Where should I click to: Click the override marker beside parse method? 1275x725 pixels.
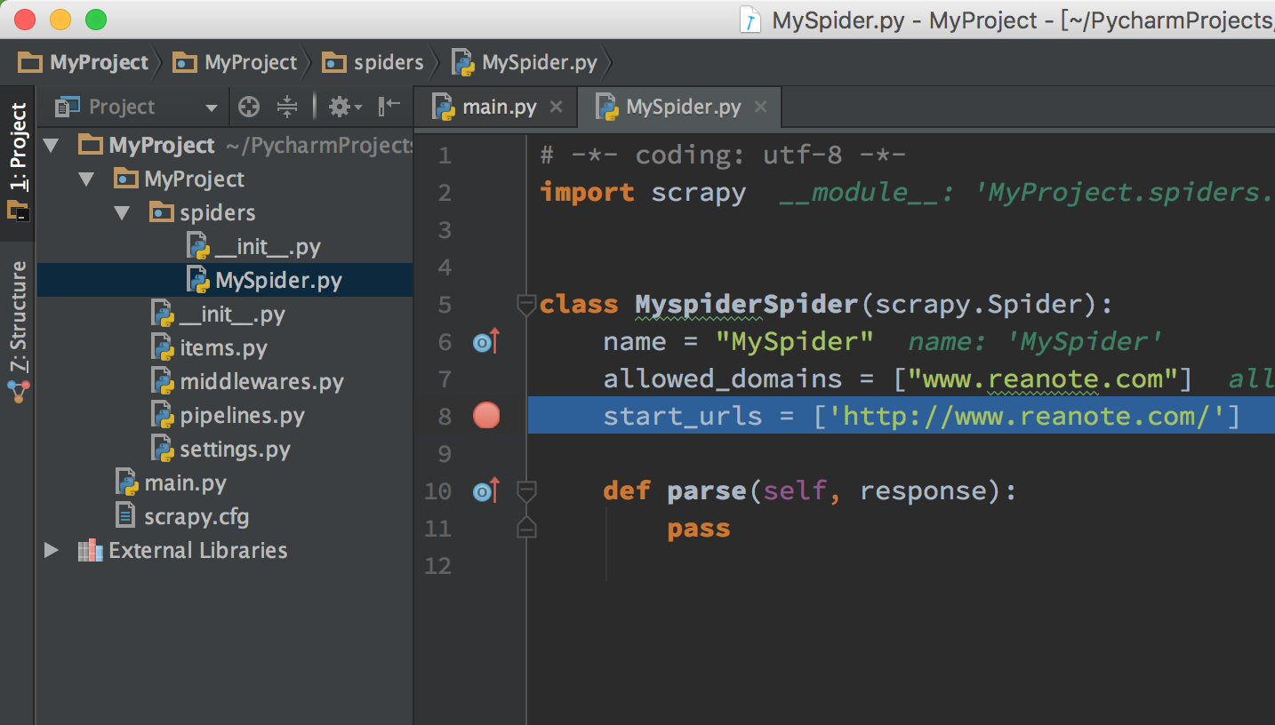tap(486, 490)
